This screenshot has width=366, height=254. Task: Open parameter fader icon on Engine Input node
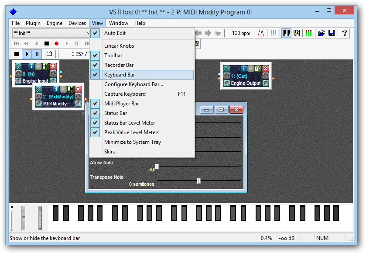click(x=45, y=66)
